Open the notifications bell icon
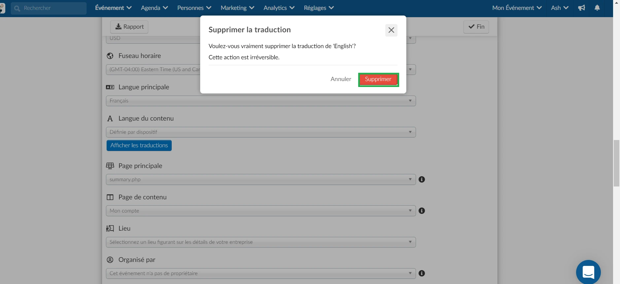 pos(597,8)
